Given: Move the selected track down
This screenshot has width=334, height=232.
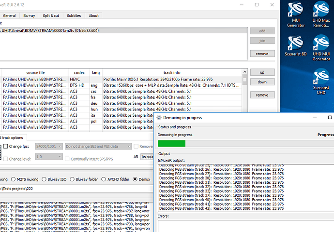Looking at the screenshot, I should 262,82.
